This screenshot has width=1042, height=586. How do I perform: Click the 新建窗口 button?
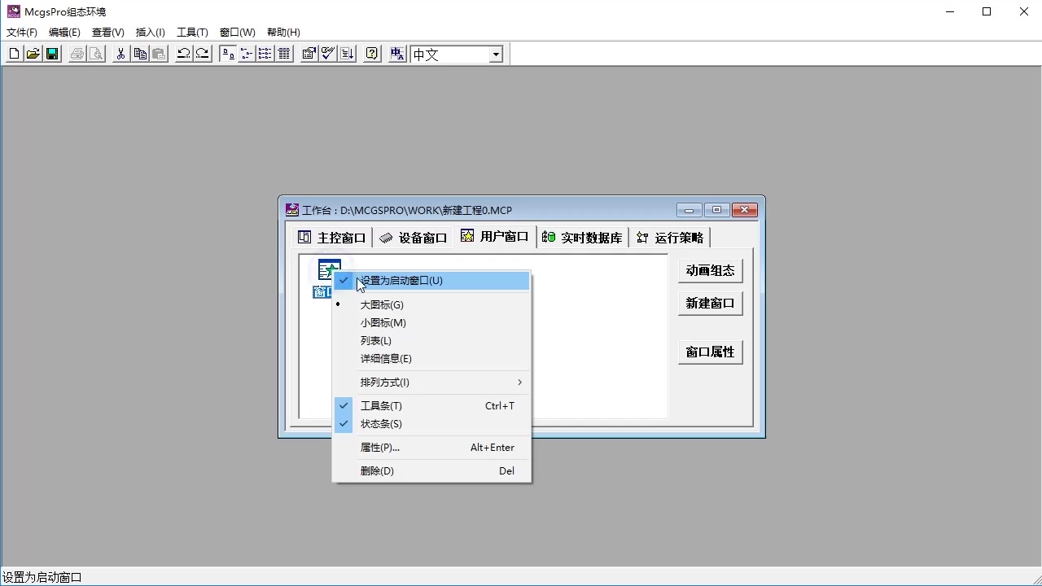(x=710, y=303)
